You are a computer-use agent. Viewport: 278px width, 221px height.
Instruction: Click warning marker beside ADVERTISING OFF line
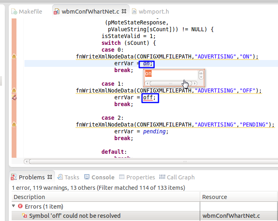click(x=14, y=90)
